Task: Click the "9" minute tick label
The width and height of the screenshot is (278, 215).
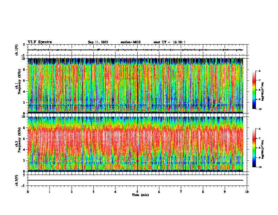Action: 225,192
